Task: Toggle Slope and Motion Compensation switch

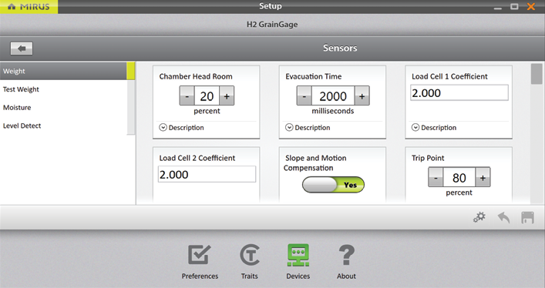Action: tap(333, 185)
